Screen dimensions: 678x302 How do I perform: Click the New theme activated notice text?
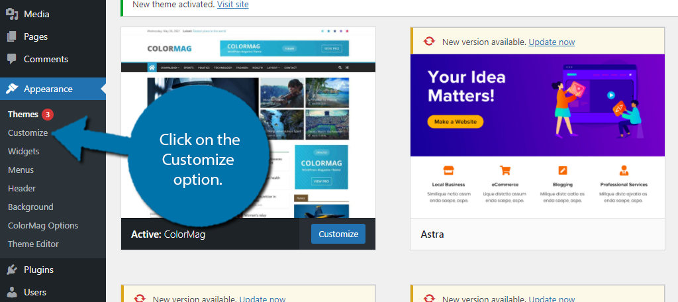point(174,5)
